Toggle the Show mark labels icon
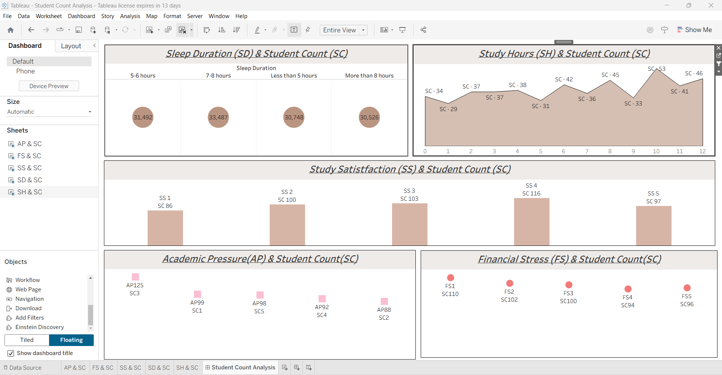This screenshot has height=375, width=722. click(x=294, y=30)
